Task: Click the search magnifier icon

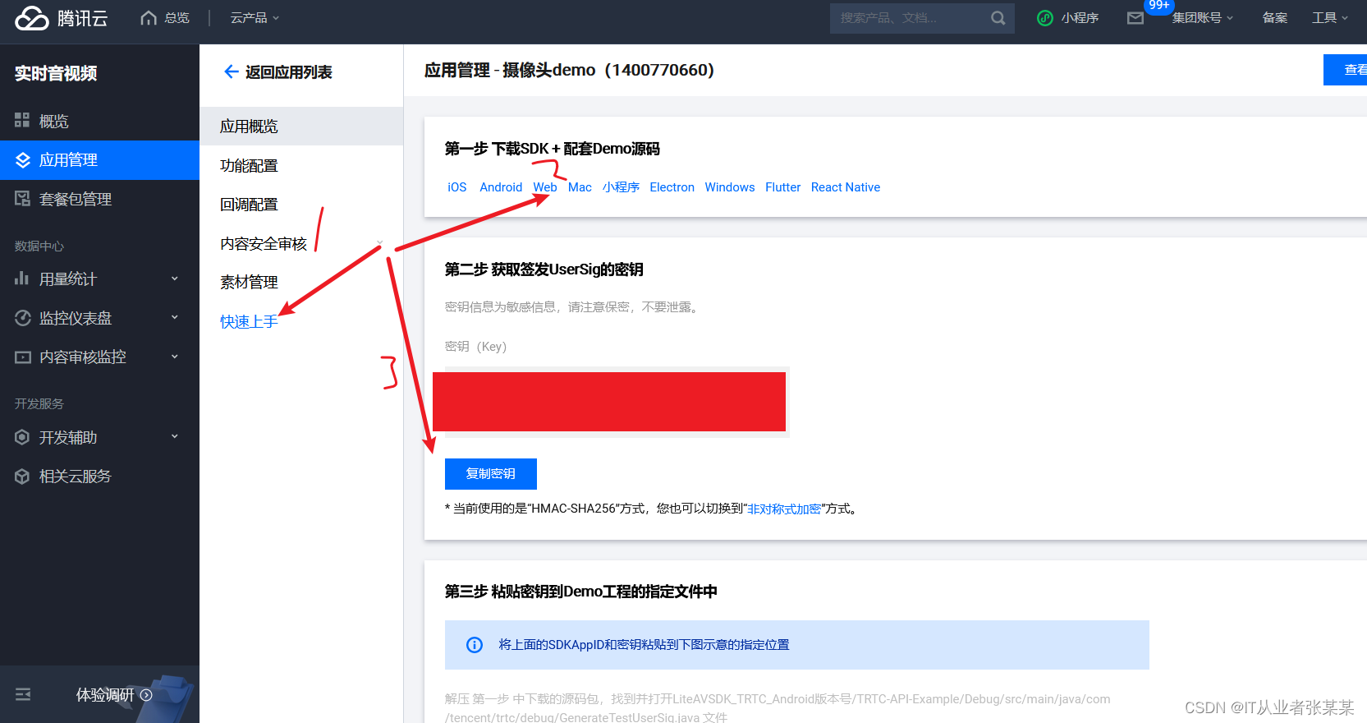Action: pyautogui.click(x=998, y=17)
